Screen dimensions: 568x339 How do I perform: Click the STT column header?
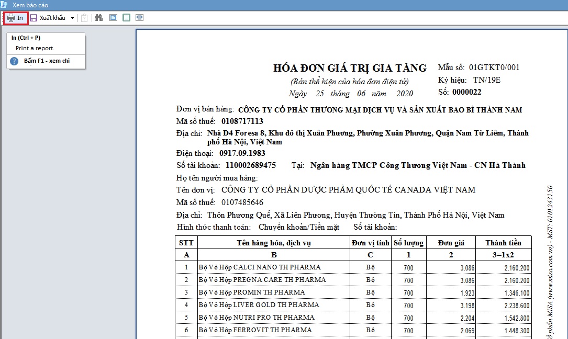[x=186, y=243]
